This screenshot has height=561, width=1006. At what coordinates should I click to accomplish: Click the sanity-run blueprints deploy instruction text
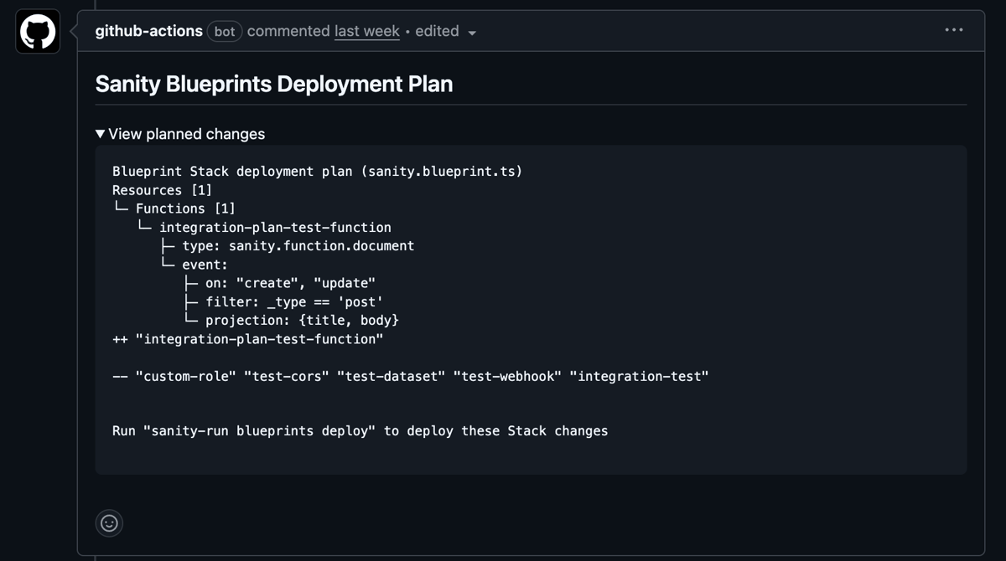(x=360, y=430)
